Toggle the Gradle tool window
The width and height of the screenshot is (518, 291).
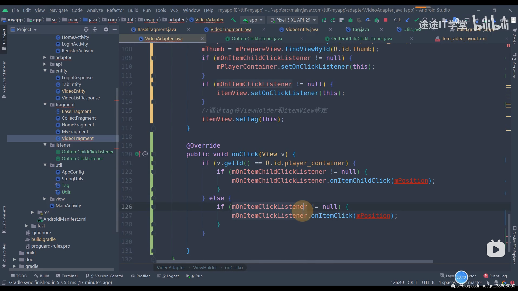coord(514,36)
